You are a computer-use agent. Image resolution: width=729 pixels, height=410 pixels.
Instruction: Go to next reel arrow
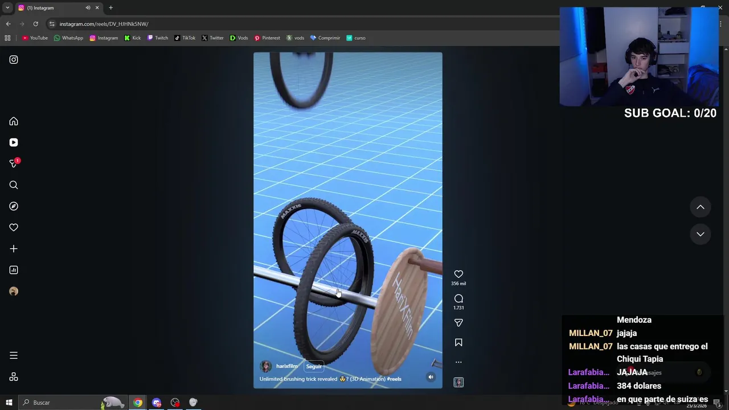coord(701,234)
